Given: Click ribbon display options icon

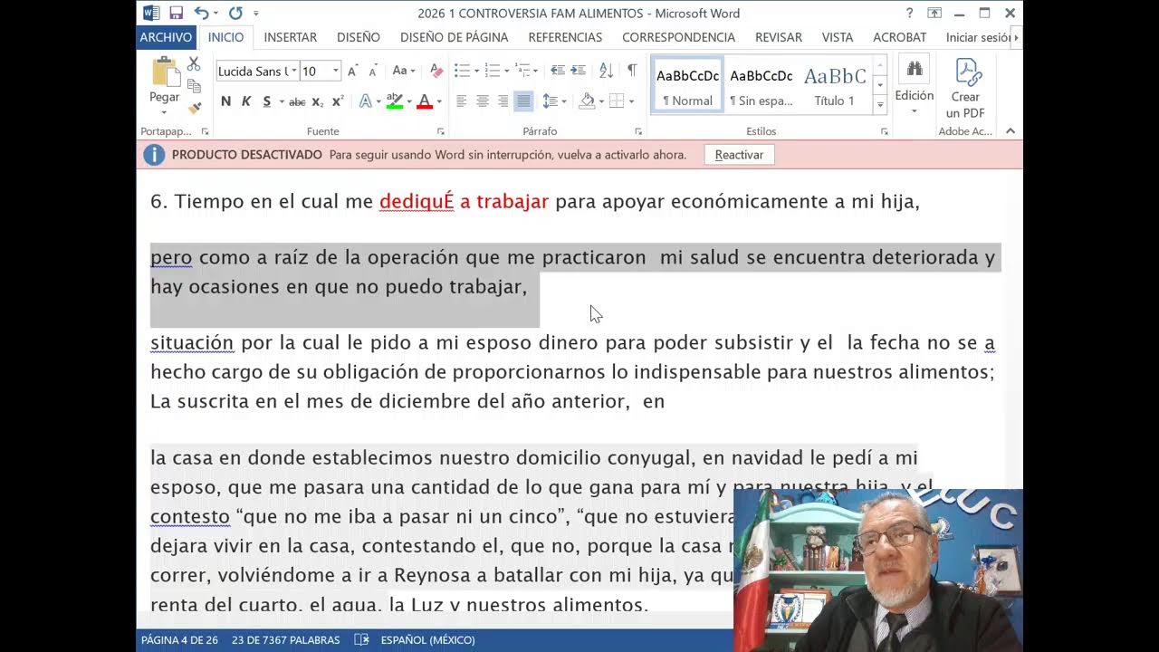Looking at the screenshot, I should point(934,13).
